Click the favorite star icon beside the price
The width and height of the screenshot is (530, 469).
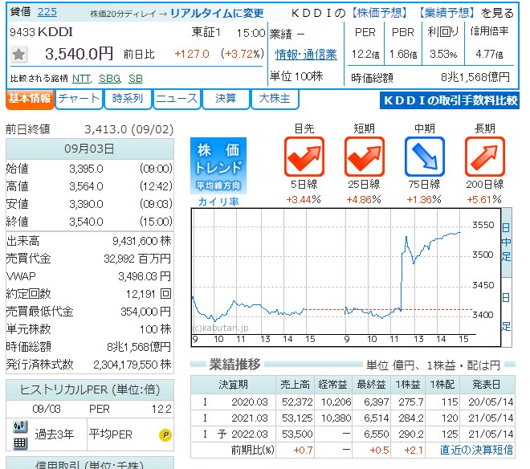(19, 55)
